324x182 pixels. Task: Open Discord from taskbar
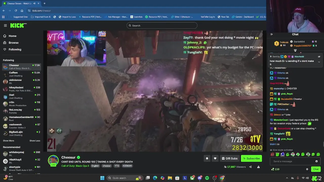[200, 178]
